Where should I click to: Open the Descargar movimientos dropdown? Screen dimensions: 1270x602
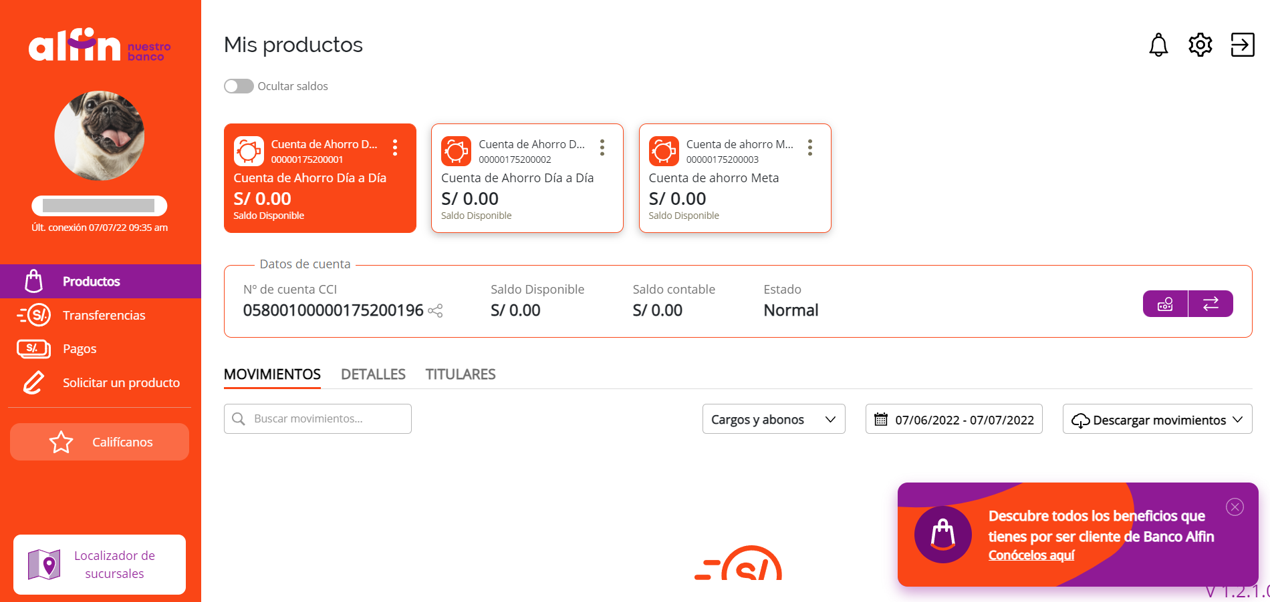[x=1156, y=419]
